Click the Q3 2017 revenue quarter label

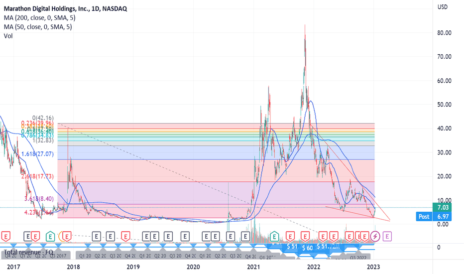click(x=58, y=256)
